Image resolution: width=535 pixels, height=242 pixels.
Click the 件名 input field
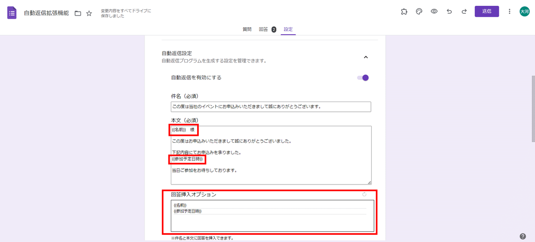pos(271,107)
